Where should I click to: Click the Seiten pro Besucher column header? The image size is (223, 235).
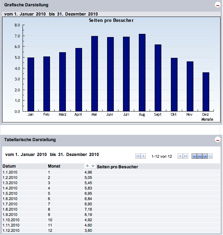117,167
